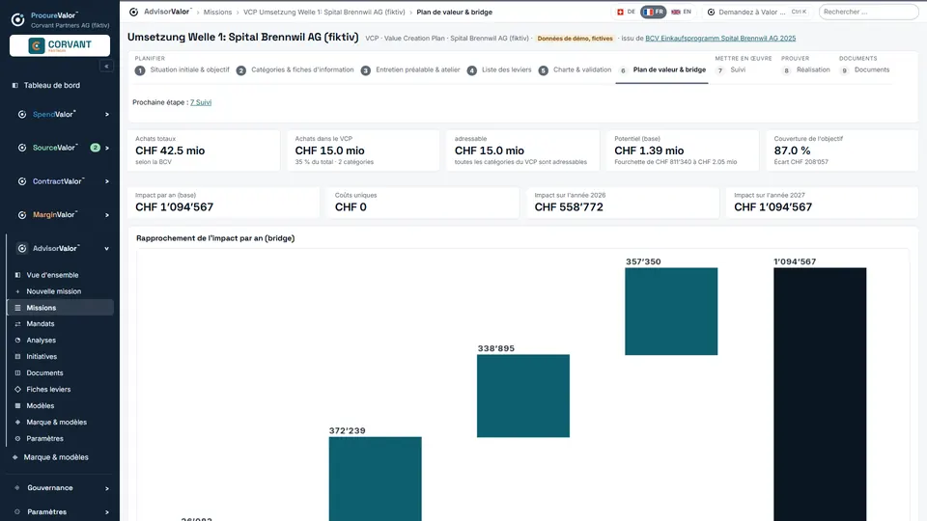
Task: Click the AdvisorValor sidebar icon
Action: pos(22,249)
